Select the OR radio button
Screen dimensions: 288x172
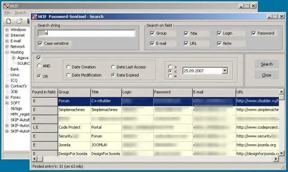click(39, 76)
